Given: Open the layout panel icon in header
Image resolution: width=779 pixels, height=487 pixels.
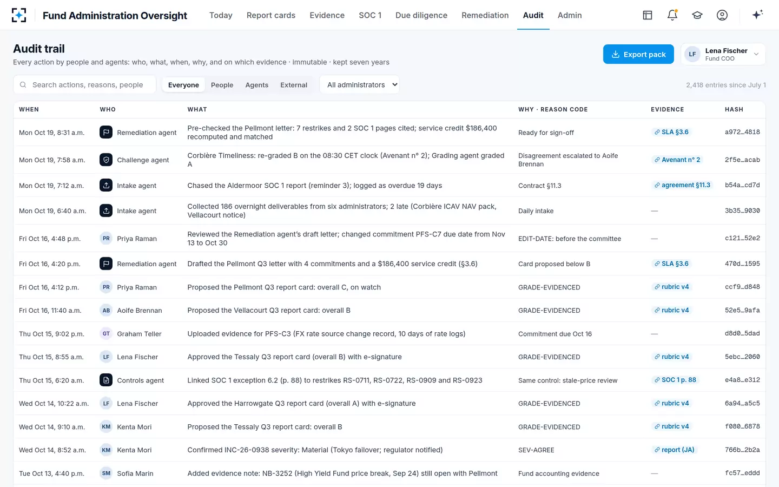Looking at the screenshot, I should pos(648,15).
